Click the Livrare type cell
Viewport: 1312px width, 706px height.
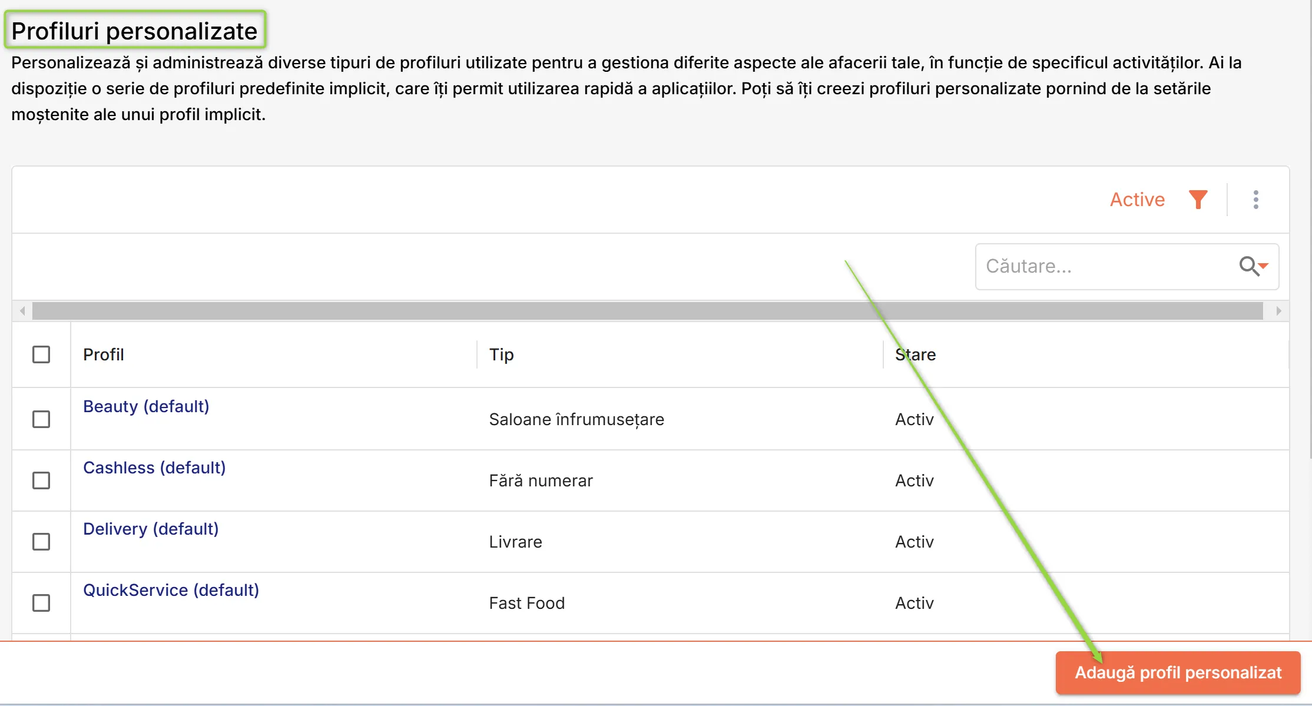(x=515, y=542)
